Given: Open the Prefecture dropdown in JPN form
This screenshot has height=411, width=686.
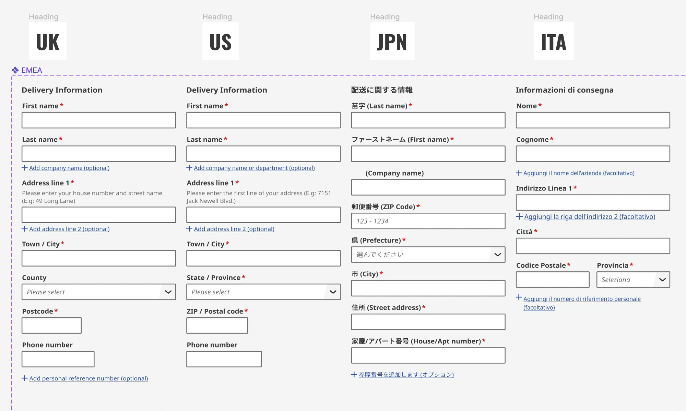Looking at the screenshot, I should pos(428,255).
